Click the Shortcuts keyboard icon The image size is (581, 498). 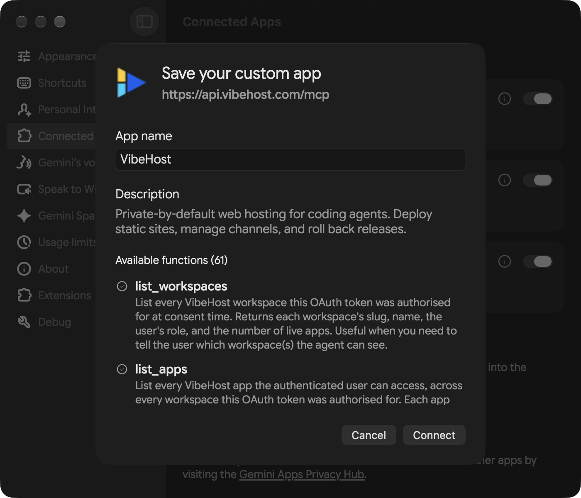(x=24, y=83)
